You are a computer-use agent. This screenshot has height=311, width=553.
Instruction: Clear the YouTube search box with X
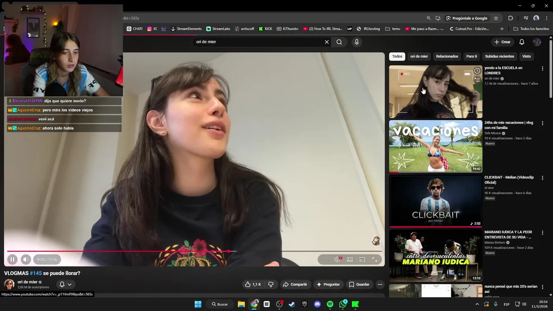327,42
